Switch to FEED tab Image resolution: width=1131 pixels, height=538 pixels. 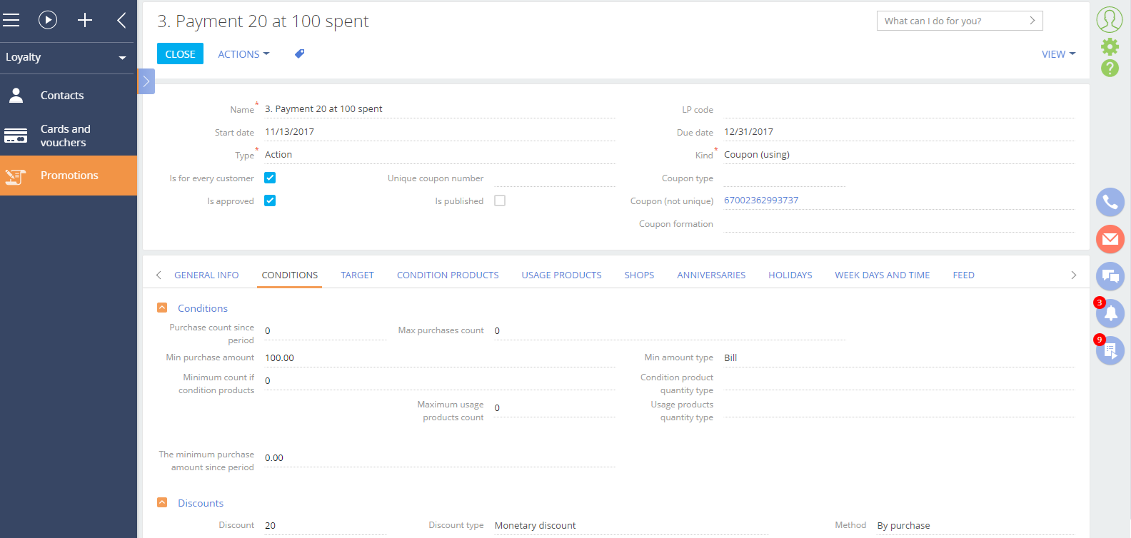pyautogui.click(x=963, y=275)
